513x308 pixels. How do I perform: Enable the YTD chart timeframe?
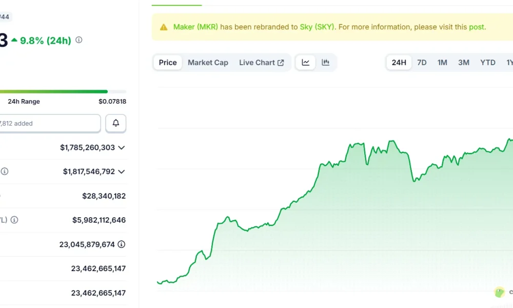(487, 62)
